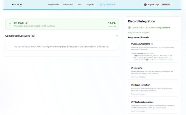This screenshot has height=115, width=186.
Task: Click the party popper emoji
Action: coord(26,23)
